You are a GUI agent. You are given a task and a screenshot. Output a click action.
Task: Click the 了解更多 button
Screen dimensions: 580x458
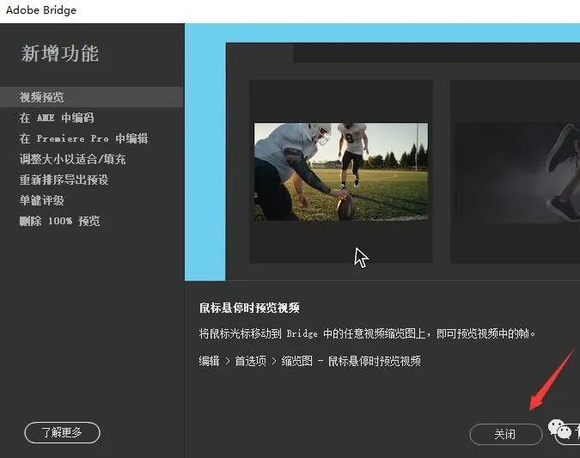coord(62,432)
